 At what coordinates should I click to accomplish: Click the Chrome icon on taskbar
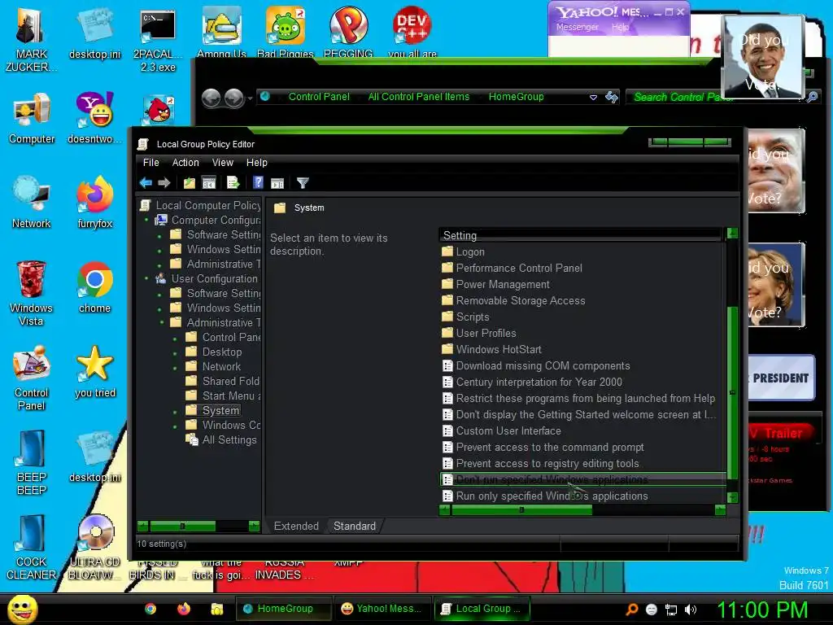[150, 609]
